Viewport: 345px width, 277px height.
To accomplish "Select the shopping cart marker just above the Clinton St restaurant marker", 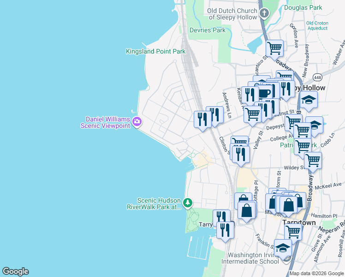I will point(239,140).
